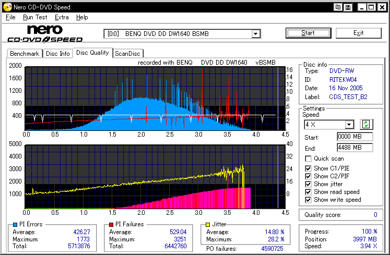Switch to the ScanDisc tab
The image size is (390, 255).
click(x=127, y=53)
